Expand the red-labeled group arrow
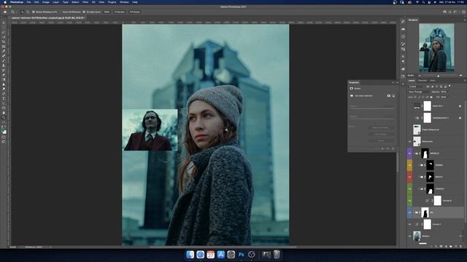467x262 pixels. click(418, 177)
